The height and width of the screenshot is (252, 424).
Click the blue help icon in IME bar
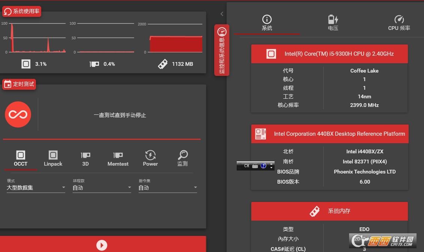coord(263,166)
